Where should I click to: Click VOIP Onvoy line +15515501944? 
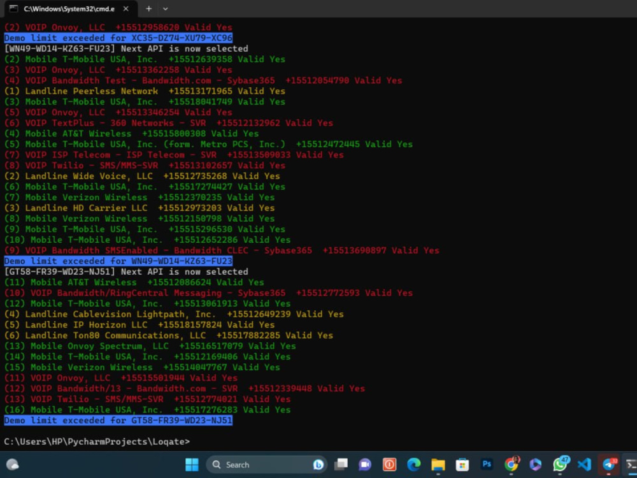pyautogui.click(x=120, y=377)
